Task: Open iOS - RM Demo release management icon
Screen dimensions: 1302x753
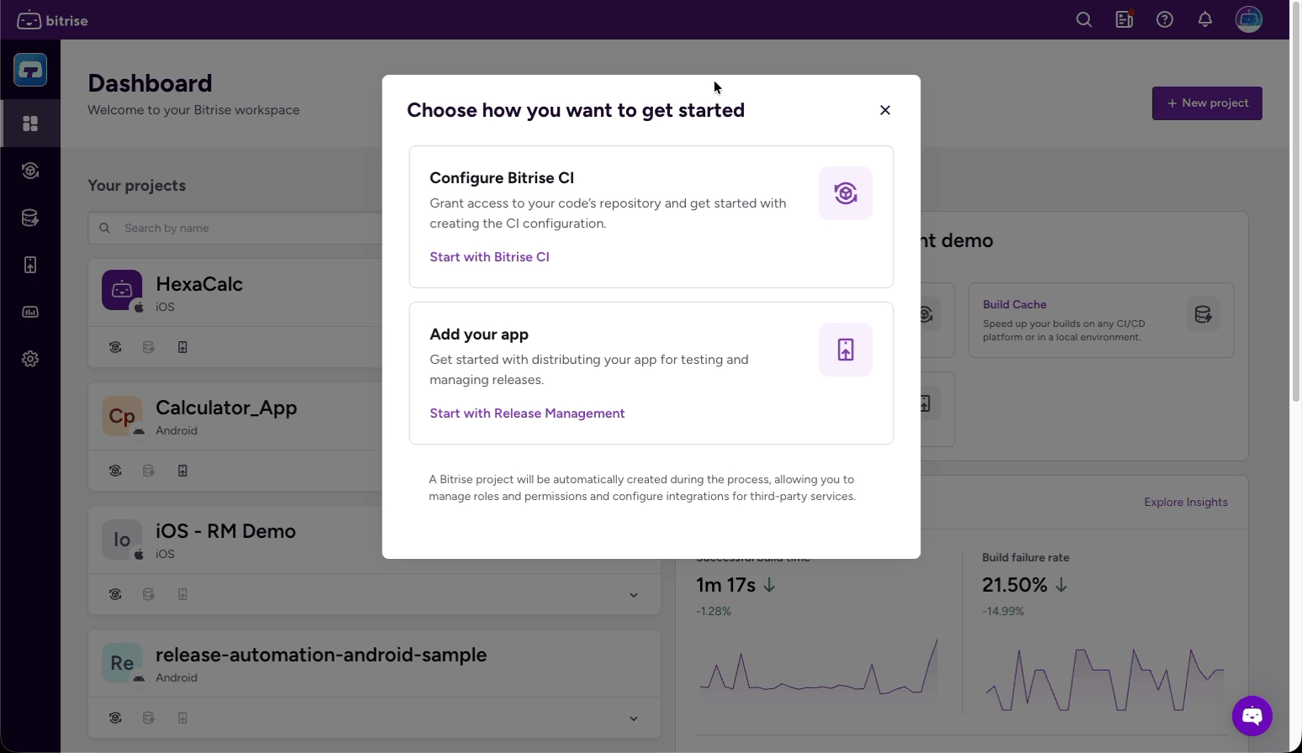Action: 182,594
